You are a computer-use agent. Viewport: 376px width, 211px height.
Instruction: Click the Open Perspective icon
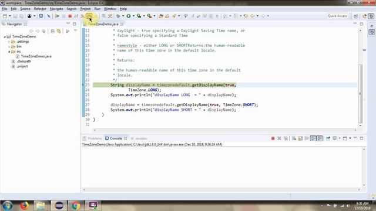tap(355, 16)
